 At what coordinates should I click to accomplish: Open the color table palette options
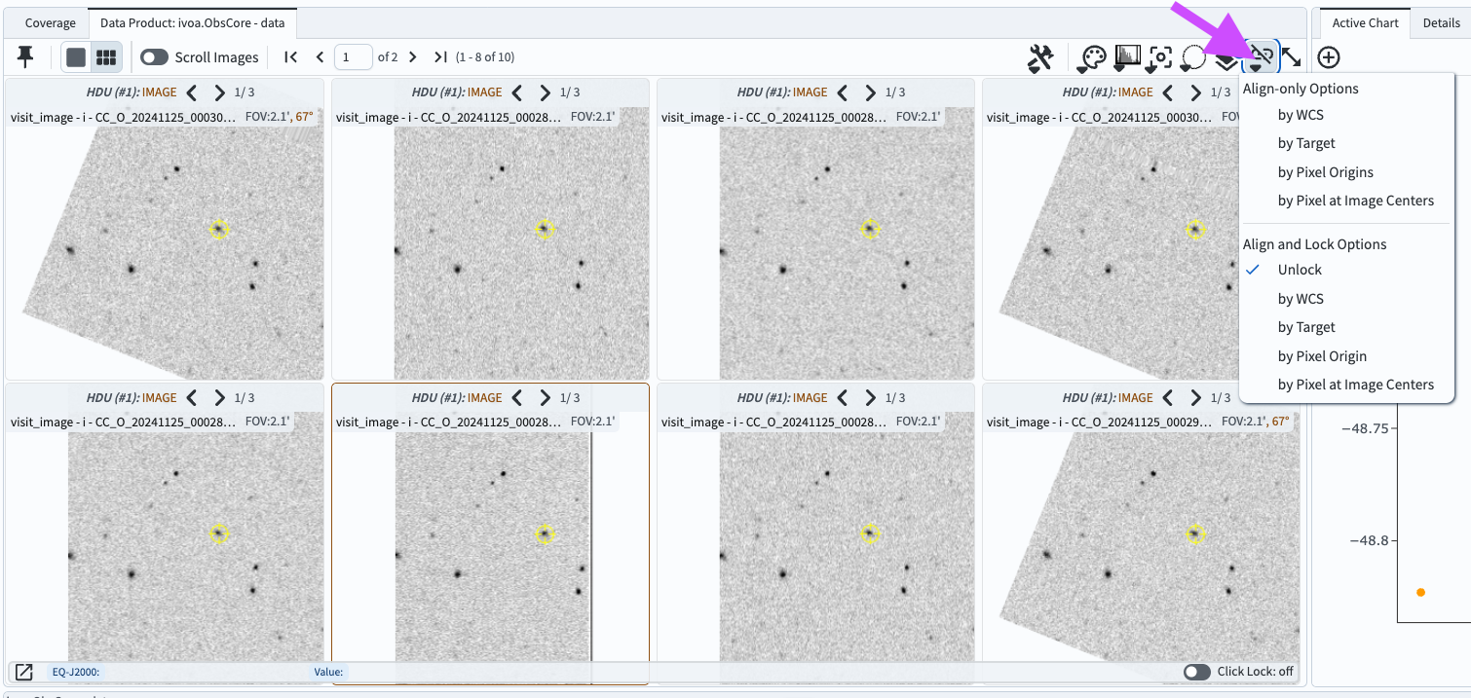pos(1091,56)
